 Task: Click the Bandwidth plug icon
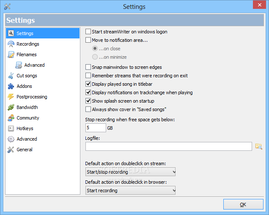point(11,107)
